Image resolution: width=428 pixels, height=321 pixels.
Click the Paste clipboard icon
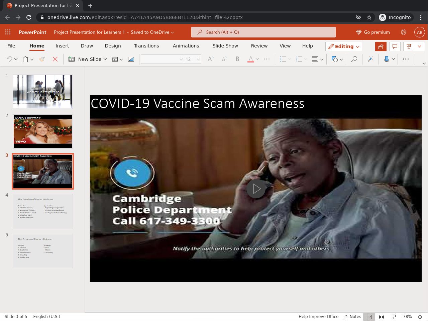[25, 59]
